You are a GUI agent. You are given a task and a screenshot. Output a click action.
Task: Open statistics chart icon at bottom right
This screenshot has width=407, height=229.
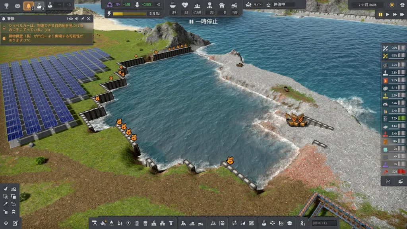coord(388,181)
